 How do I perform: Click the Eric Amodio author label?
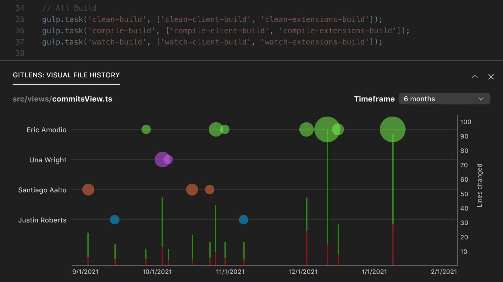tap(47, 130)
